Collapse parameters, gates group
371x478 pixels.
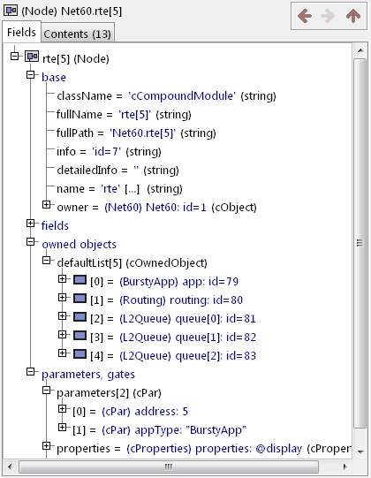31,372
